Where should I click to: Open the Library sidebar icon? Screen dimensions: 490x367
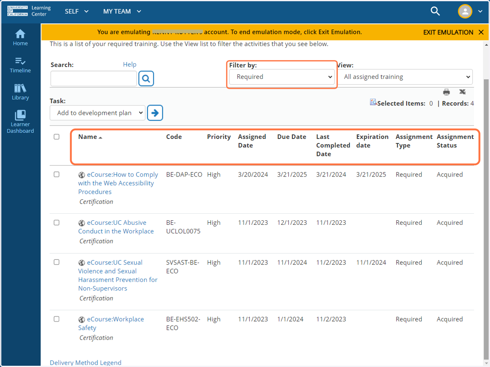point(20,92)
